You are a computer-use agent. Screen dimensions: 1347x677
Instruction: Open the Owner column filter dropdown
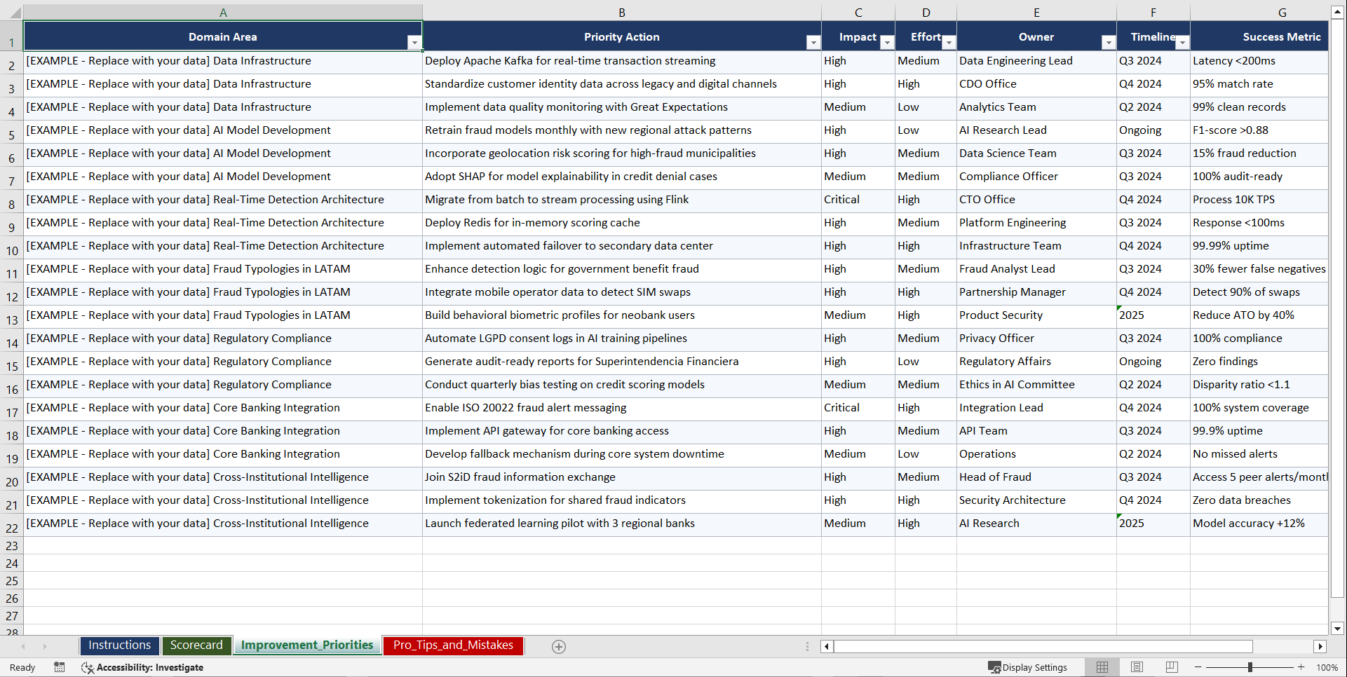point(1109,43)
